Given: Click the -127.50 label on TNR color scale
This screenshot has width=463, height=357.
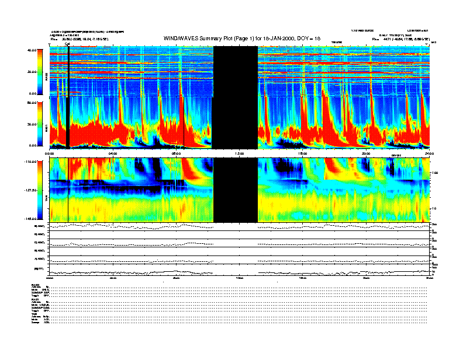Looking at the screenshot, I should (31, 190).
